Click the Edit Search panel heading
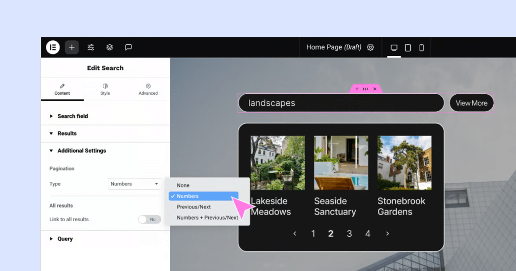This screenshot has width=516, height=271. click(x=105, y=68)
